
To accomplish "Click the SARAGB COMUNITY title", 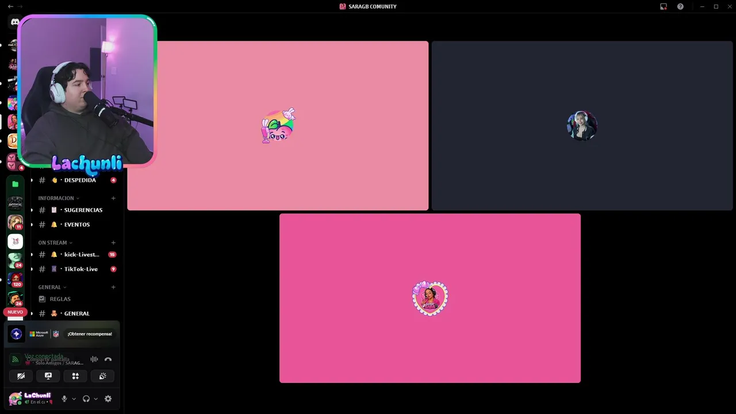I will coord(372,6).
